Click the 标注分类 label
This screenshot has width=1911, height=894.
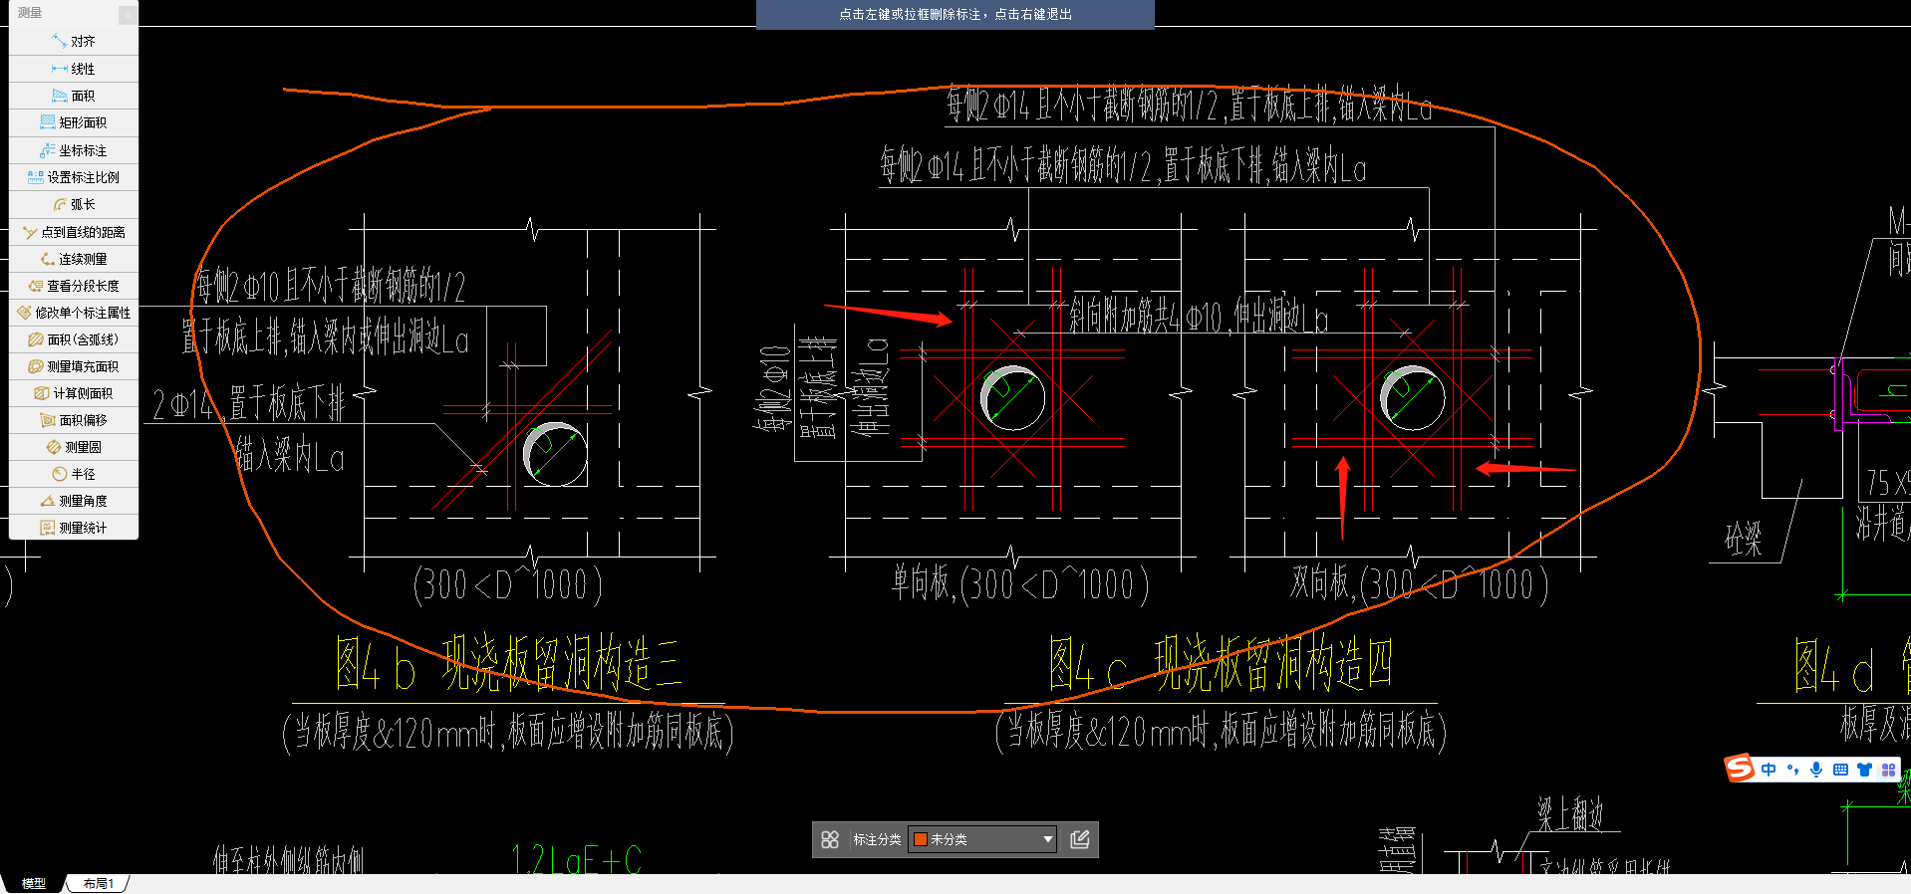(877, 840)
